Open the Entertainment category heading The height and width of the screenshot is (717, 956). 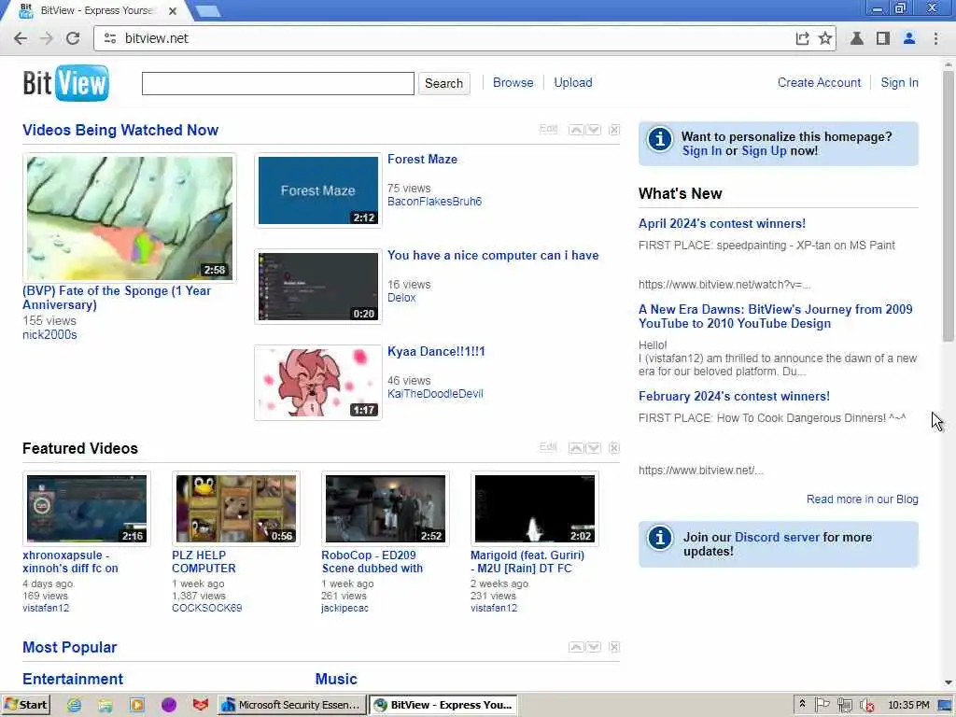pos(73,680)
